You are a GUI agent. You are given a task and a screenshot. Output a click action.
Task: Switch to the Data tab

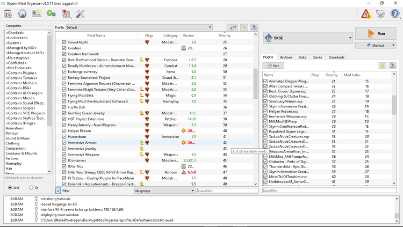click(x=303, y=57)
